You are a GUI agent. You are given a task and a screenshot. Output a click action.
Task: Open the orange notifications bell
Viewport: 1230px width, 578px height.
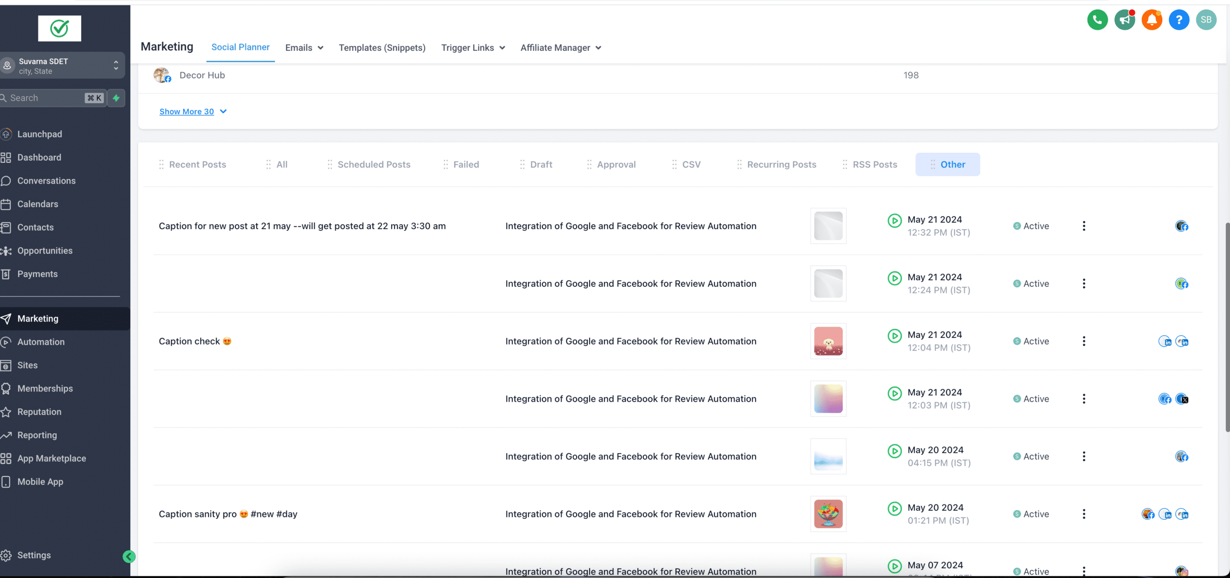click(1152, 20)
